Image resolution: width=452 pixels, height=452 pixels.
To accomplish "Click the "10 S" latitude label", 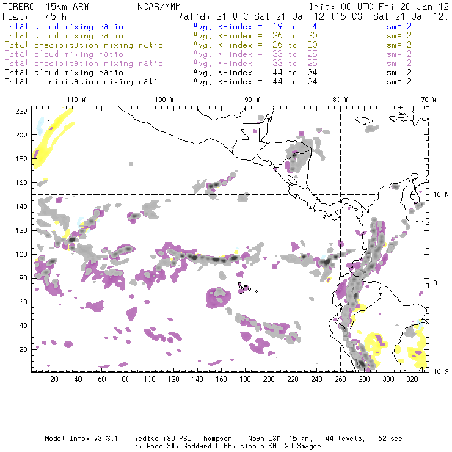I will (x=441, y=372).
